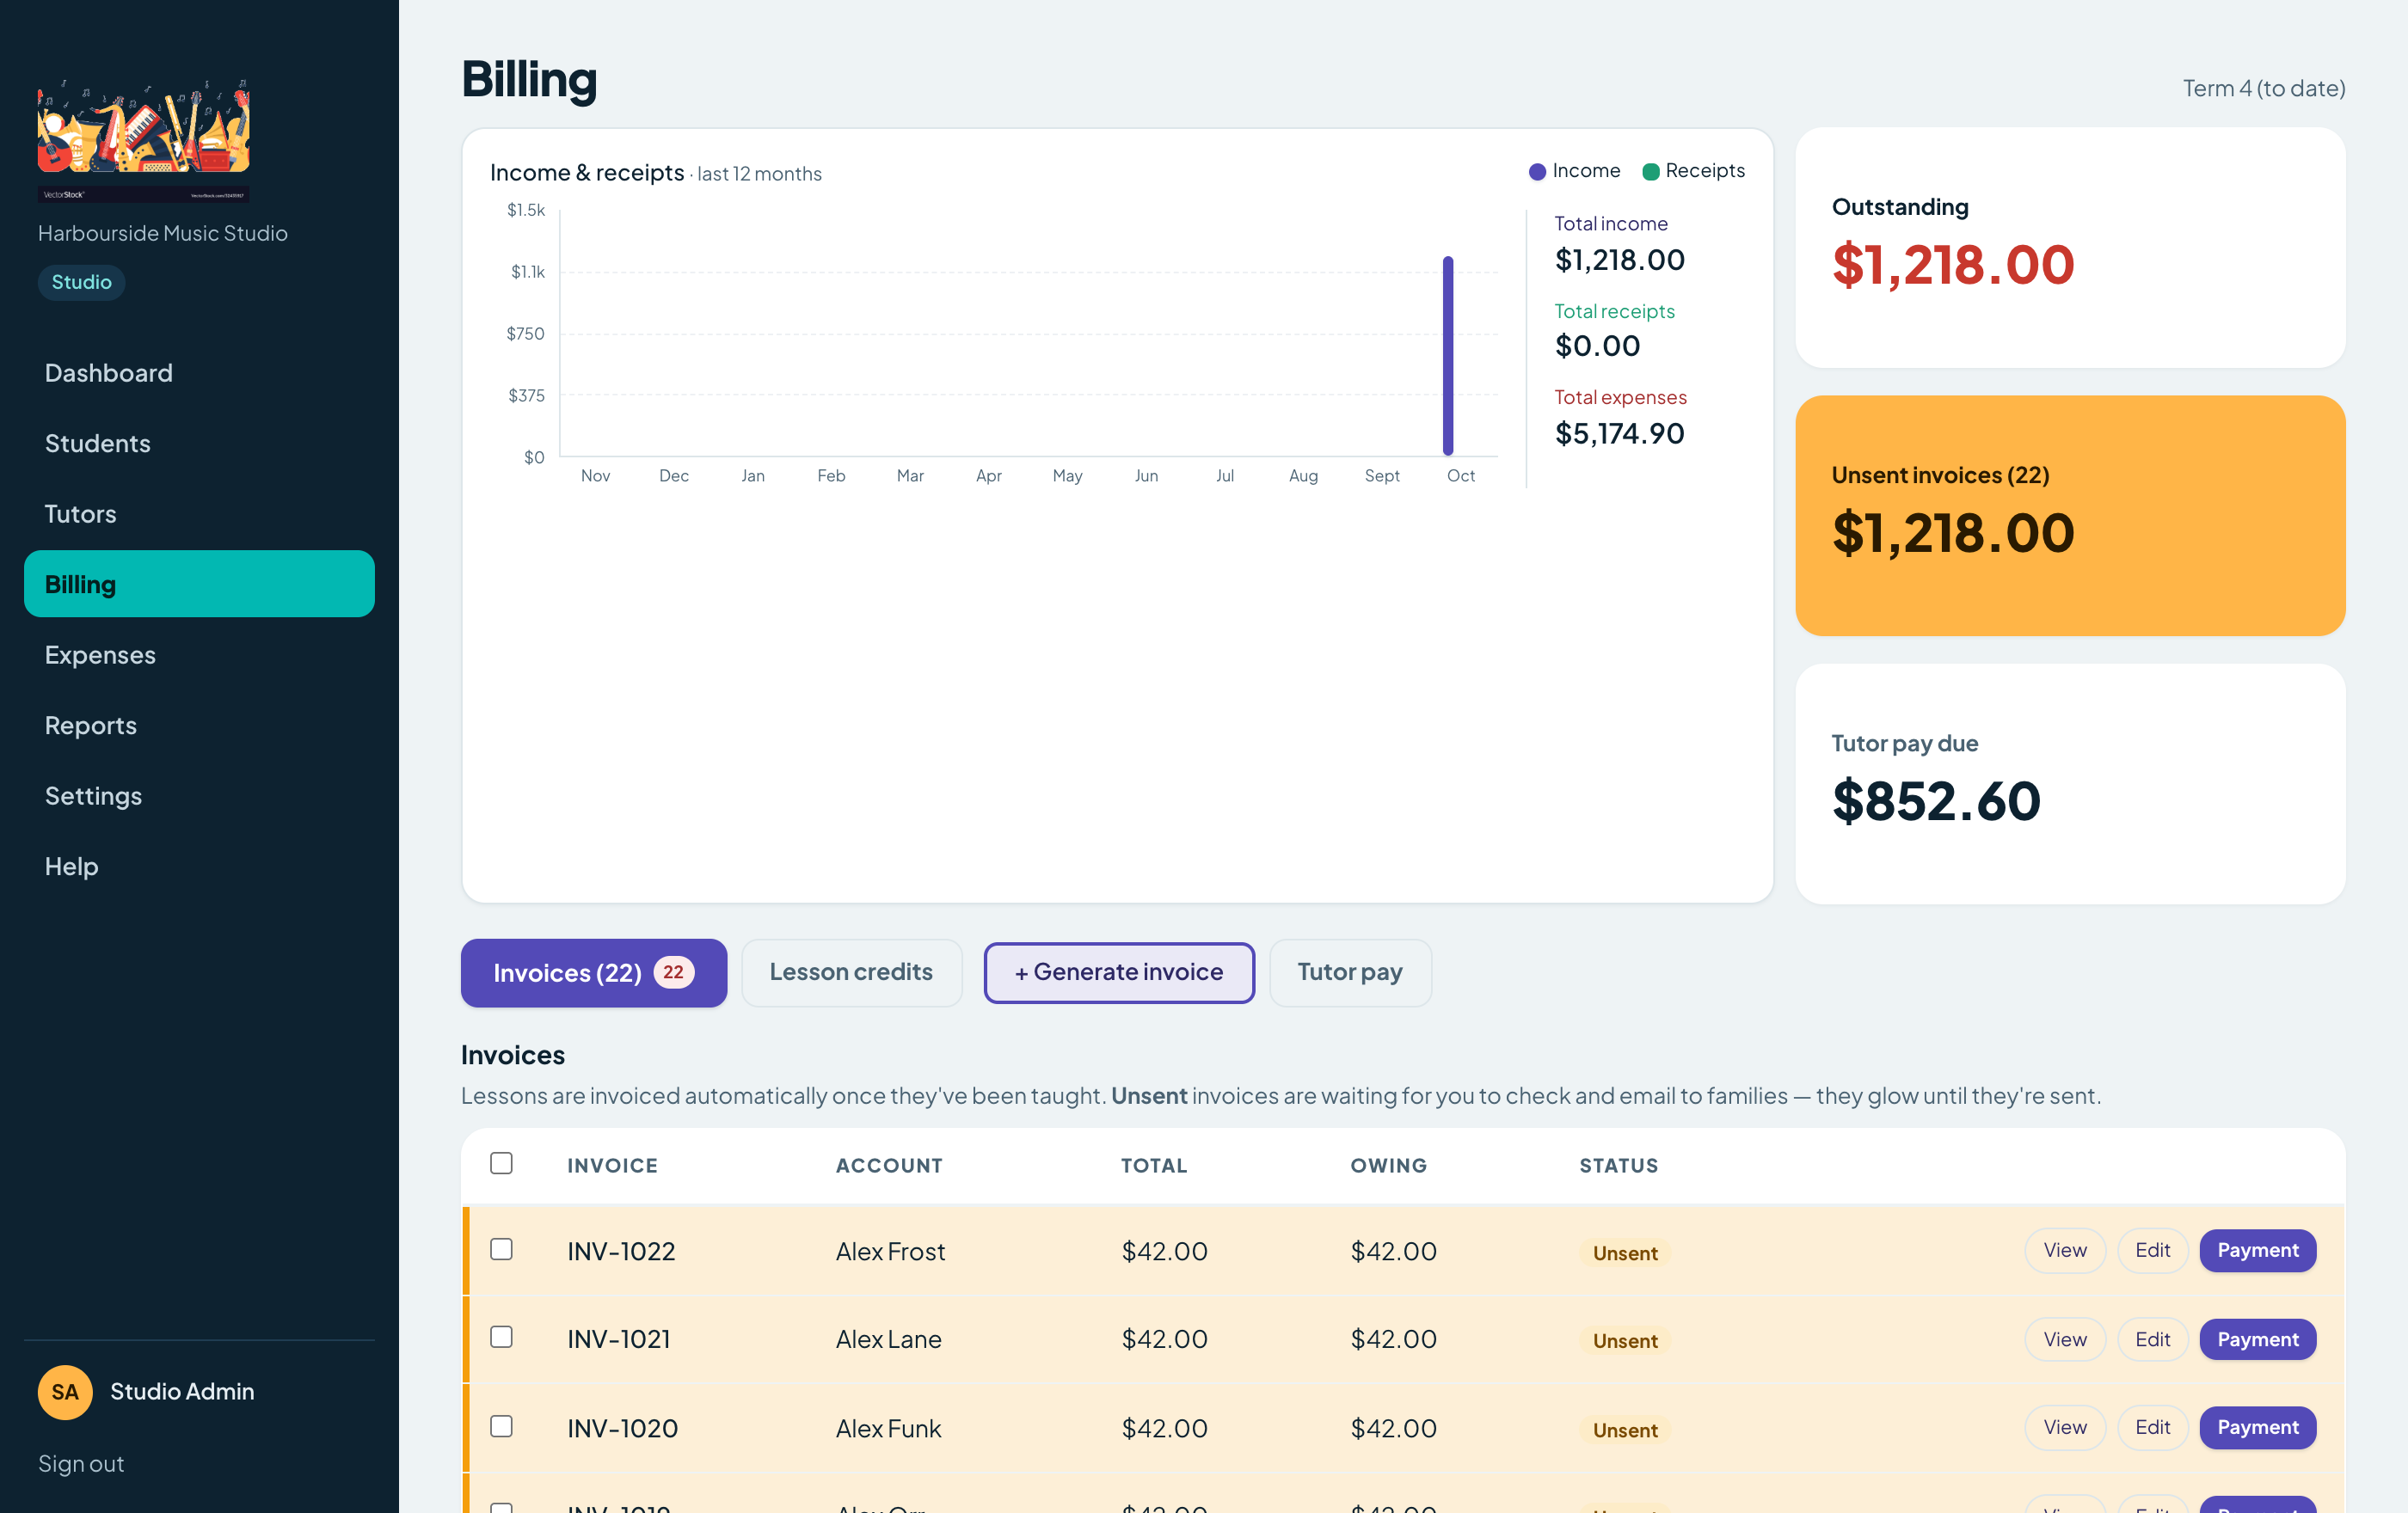Image resolution: width=2408 pixels, height=1513 pixels.
Task: Open the Help page
Action: [x=199, y=867]
